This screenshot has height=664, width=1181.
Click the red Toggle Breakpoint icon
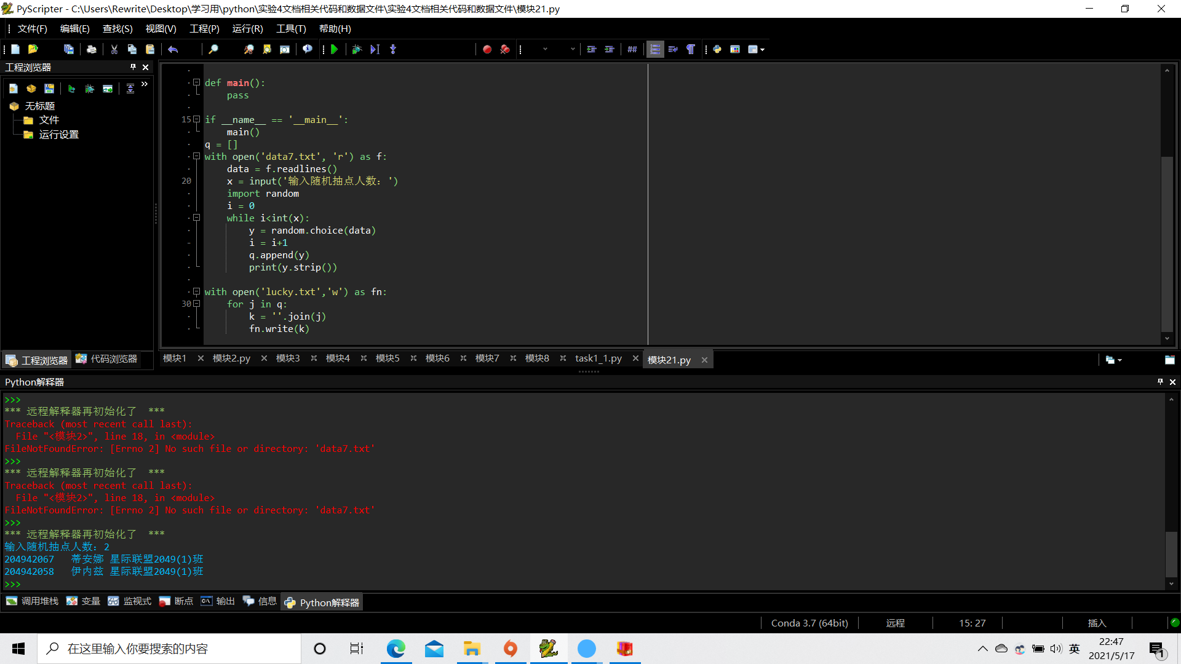tap(487, 49)
